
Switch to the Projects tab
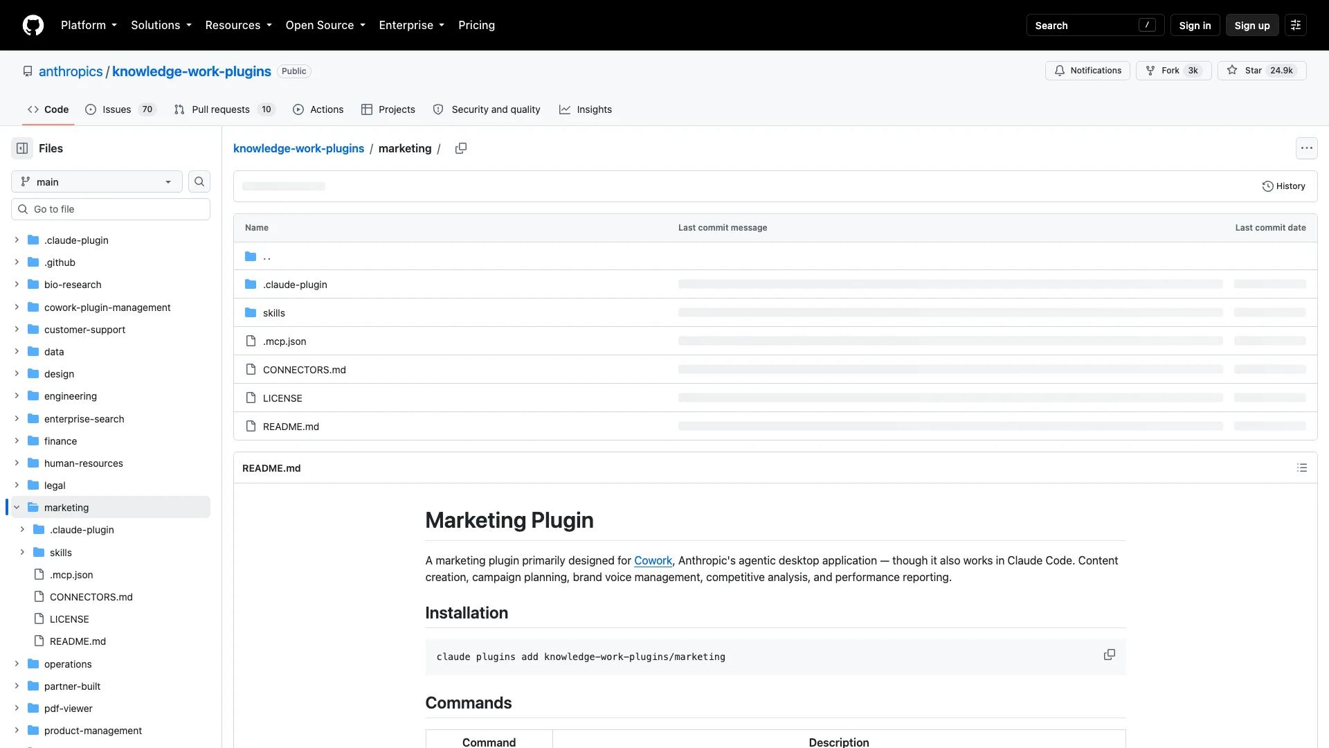388,109
